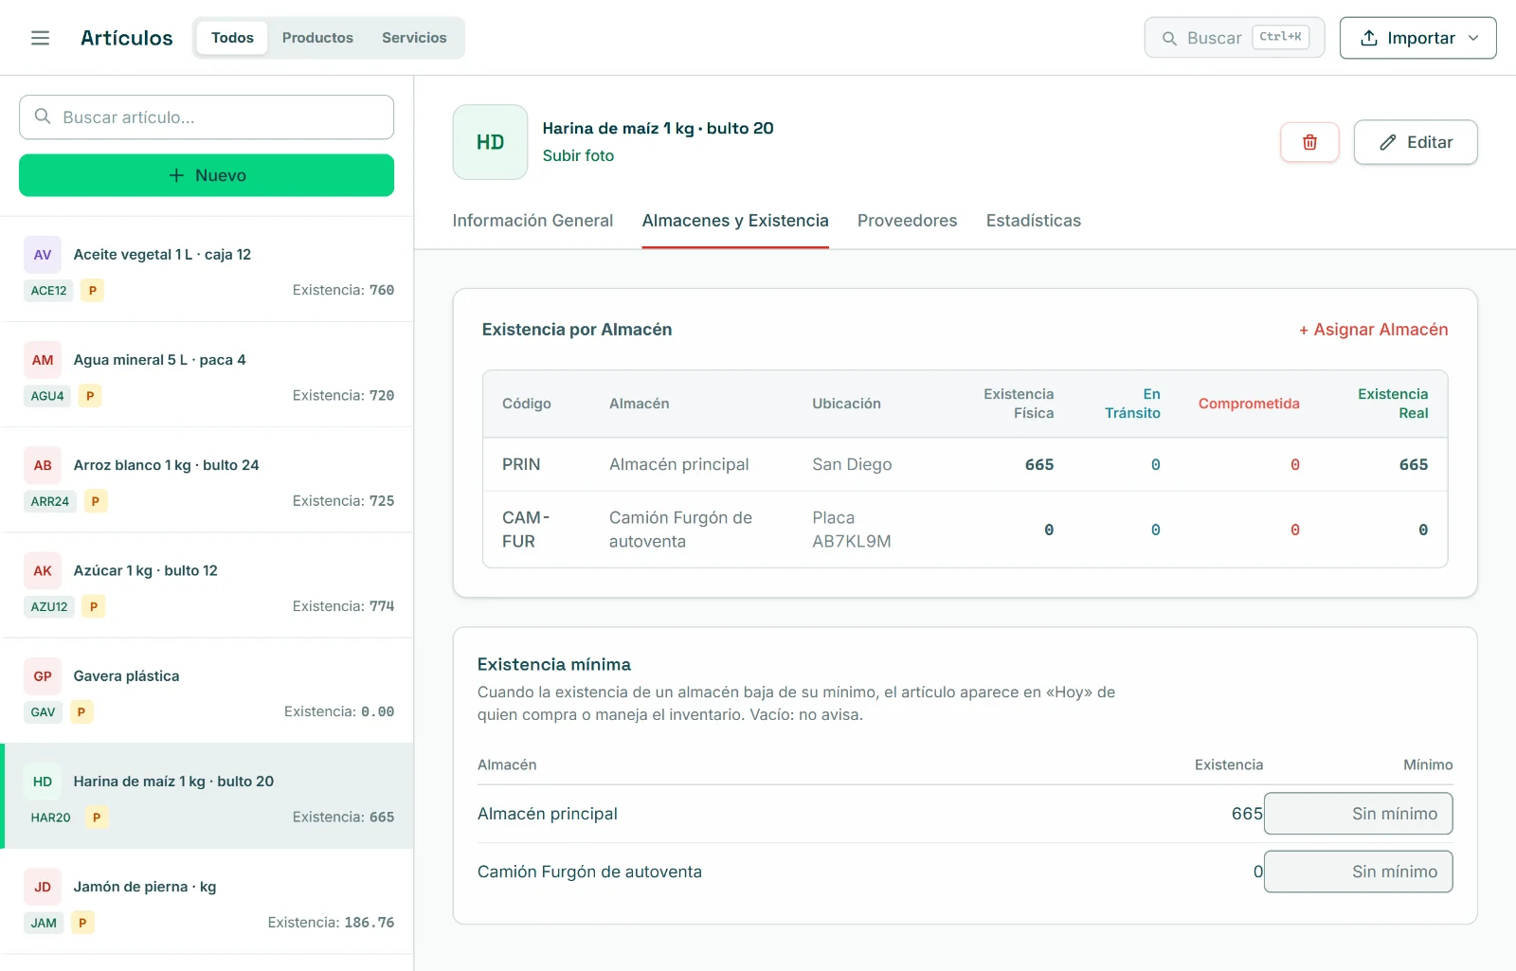Open the hamburger navigation menu
This screenshot has width=1516, height=971.
[x=40, y=38]
